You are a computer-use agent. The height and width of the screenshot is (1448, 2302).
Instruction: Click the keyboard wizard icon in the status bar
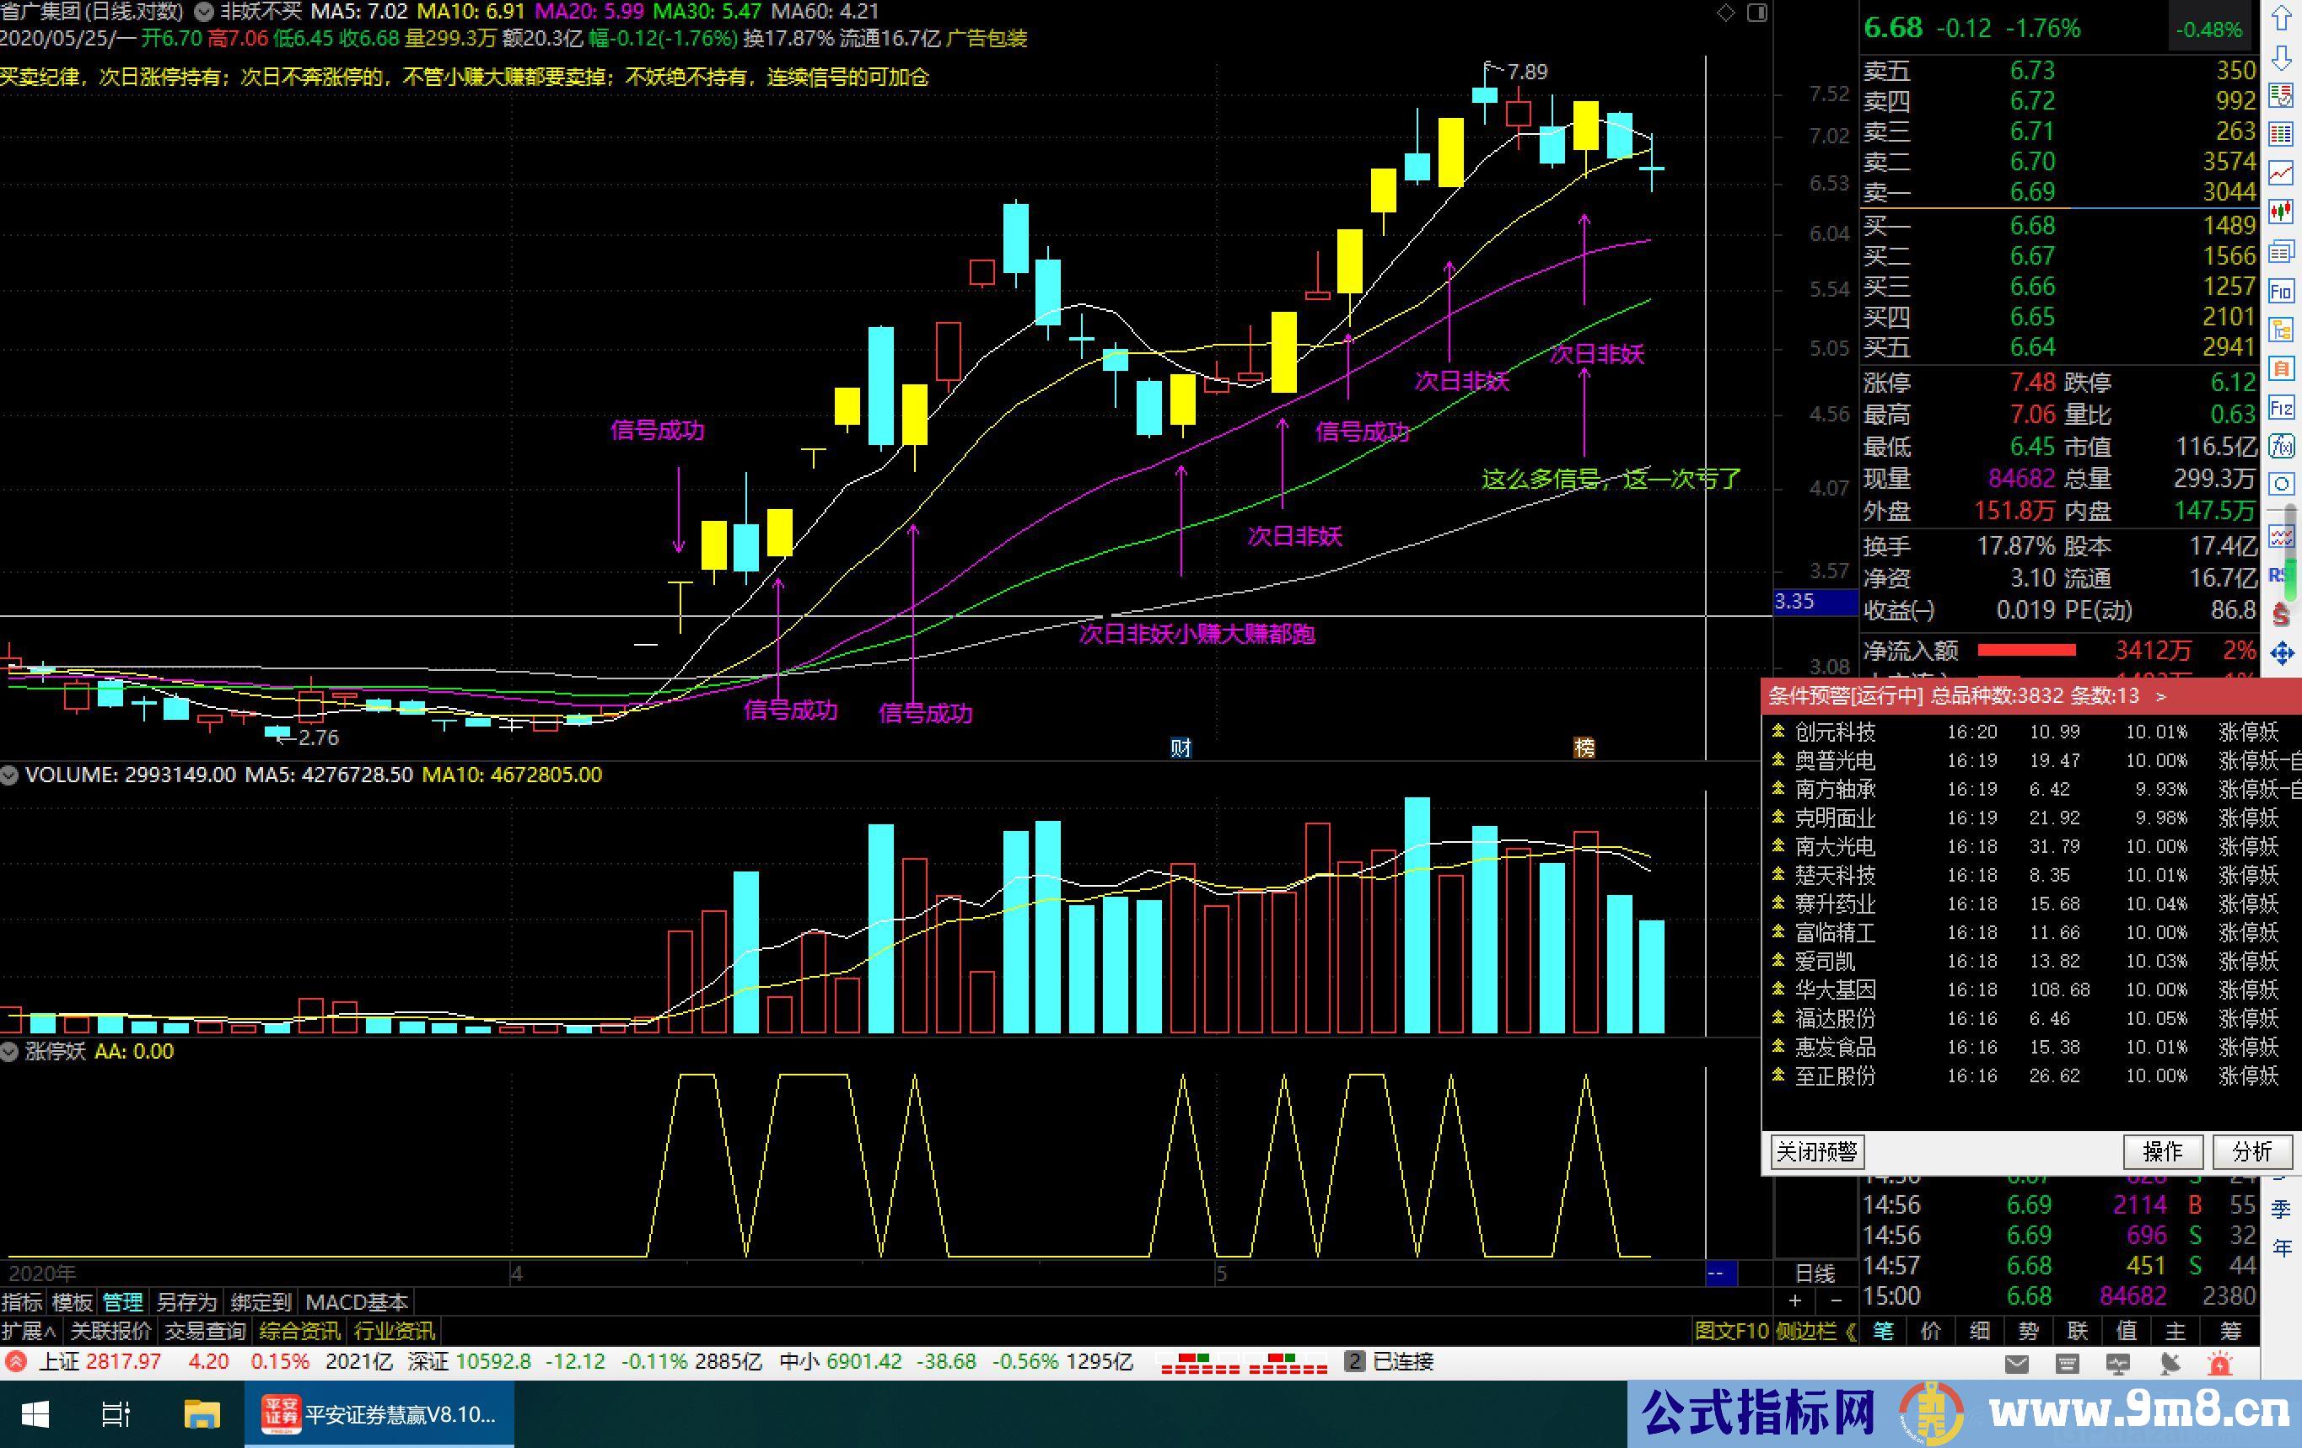(x=2067, y=1364)
